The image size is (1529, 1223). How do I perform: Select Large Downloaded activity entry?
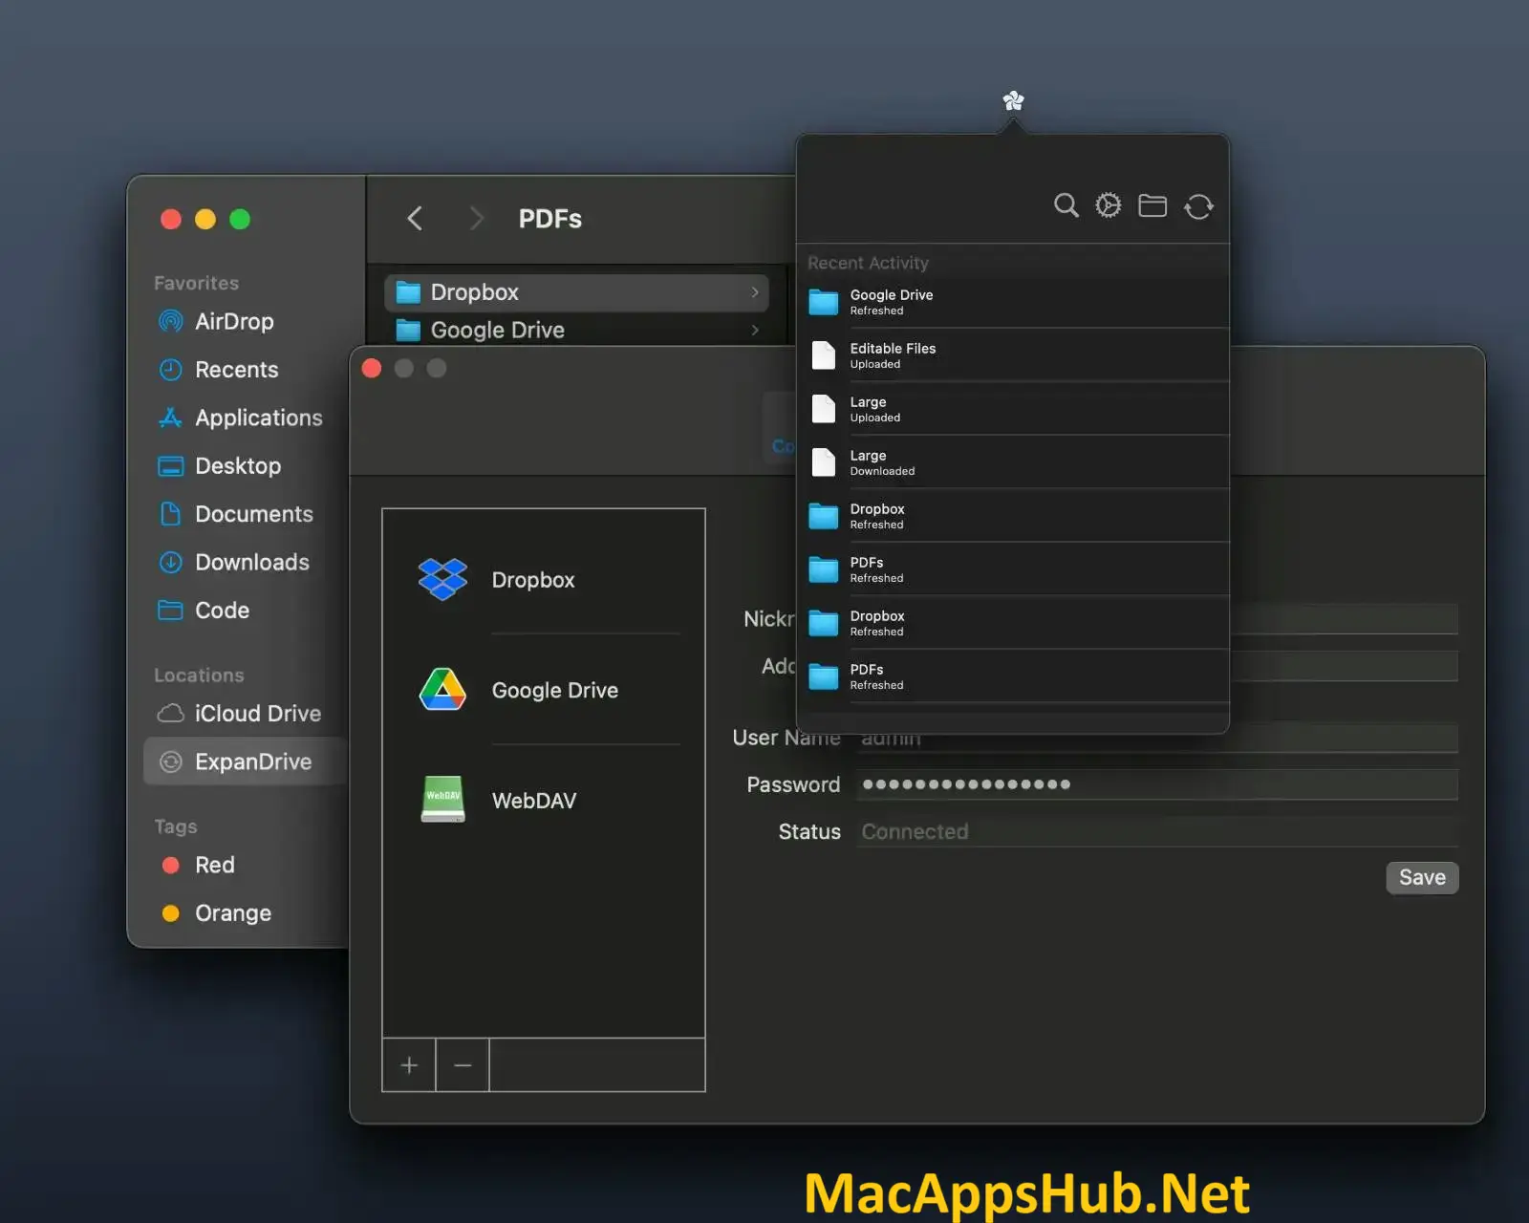click(1013, 462)
